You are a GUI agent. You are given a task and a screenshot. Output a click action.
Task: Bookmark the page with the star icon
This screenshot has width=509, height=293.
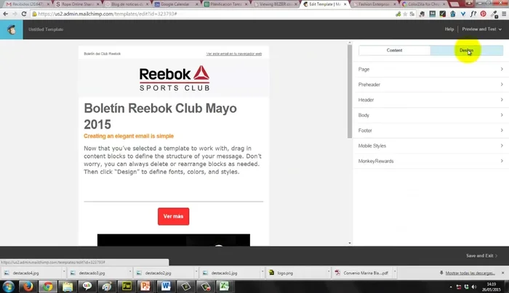(405, 14)
